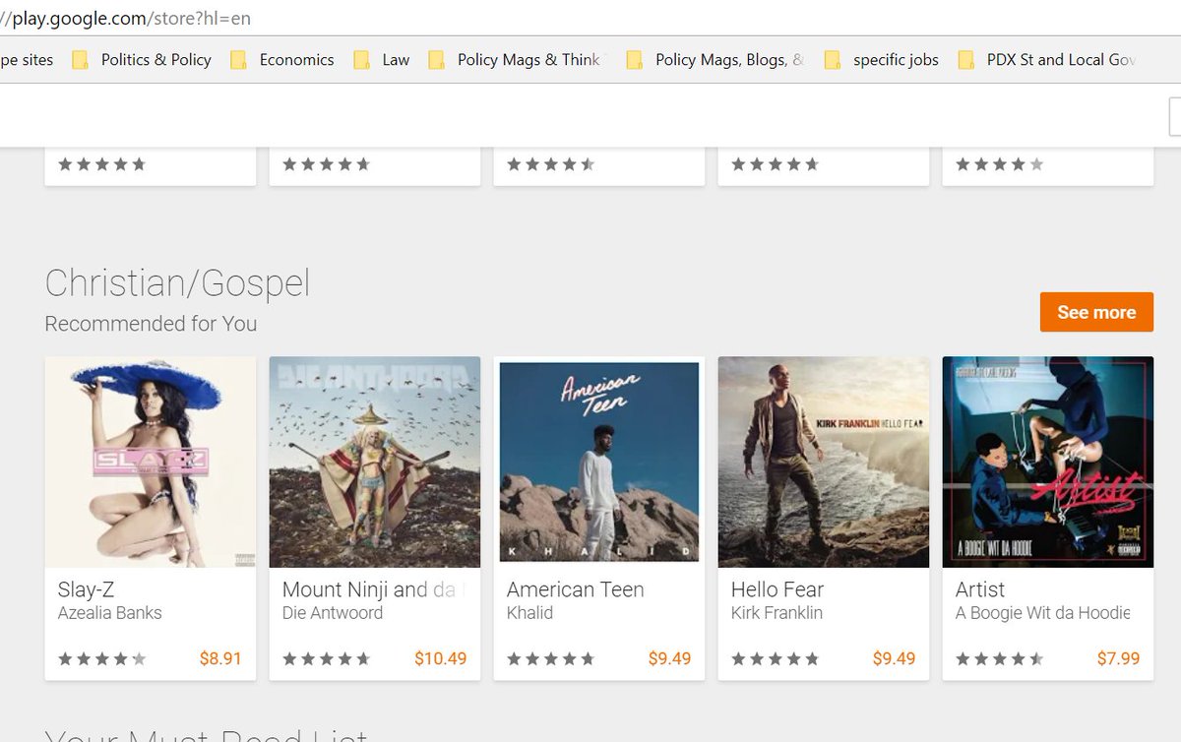1181x742 pixels.
Task: Open the Mount Ninji album cover
Action: tap(375, 462)
